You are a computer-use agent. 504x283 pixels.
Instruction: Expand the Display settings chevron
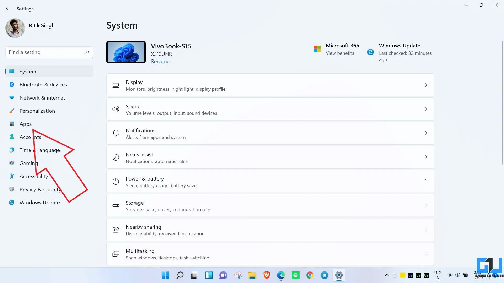[426, 85]
